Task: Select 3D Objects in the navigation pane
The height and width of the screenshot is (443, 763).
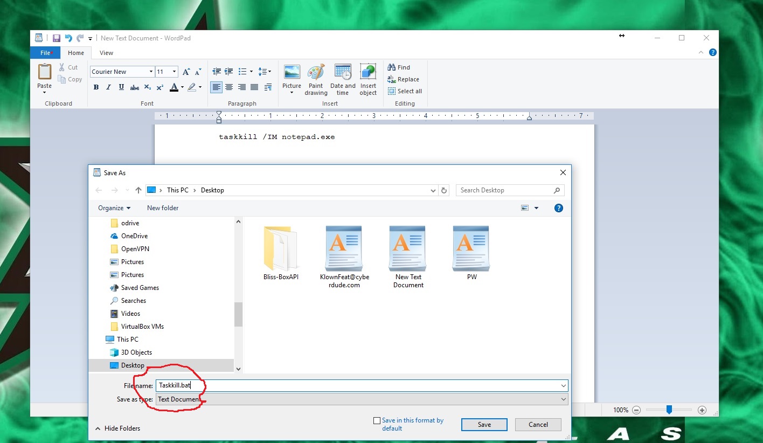Action: click(136, 352)
